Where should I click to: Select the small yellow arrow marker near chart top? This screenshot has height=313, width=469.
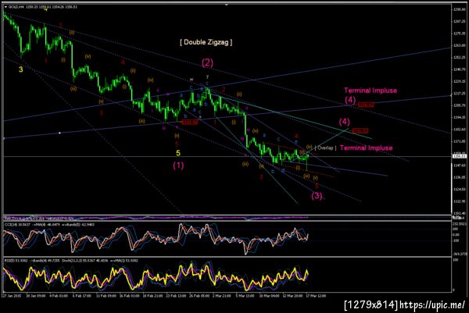[x=45, y=10]
